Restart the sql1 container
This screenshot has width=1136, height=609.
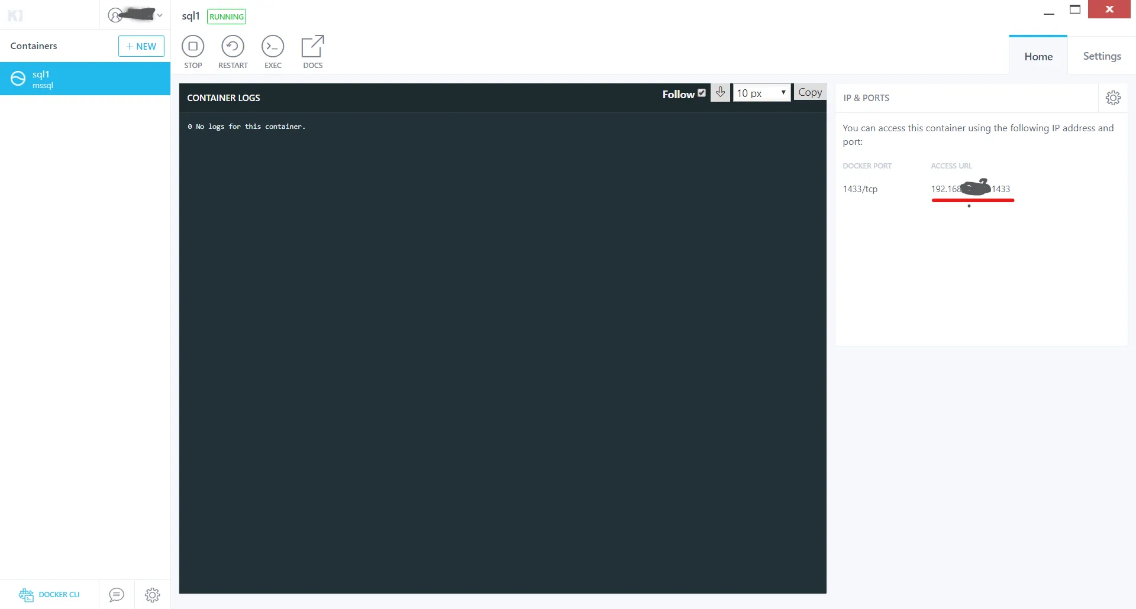pyautogui.click(x=233, y=52)
